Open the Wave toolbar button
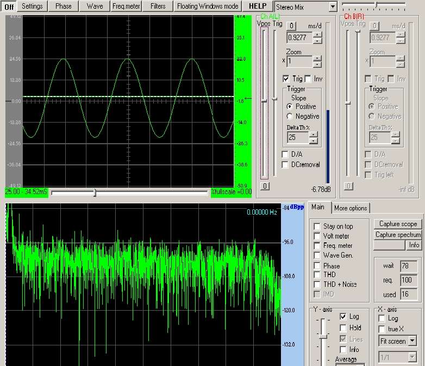The width and height of the screenshot is (425, 366). pos(95,7)
